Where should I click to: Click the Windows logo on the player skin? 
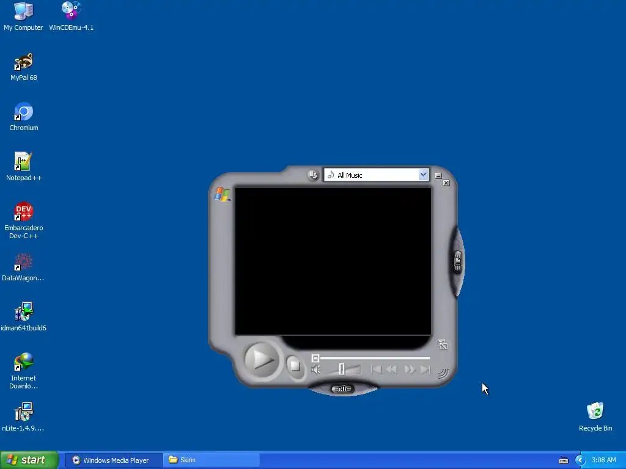(x=223, y=194)
